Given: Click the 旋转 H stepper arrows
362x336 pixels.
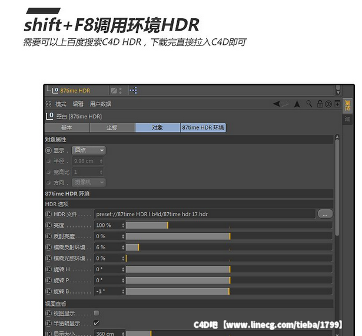Looking at the screenshot, I should coord(123,269).
